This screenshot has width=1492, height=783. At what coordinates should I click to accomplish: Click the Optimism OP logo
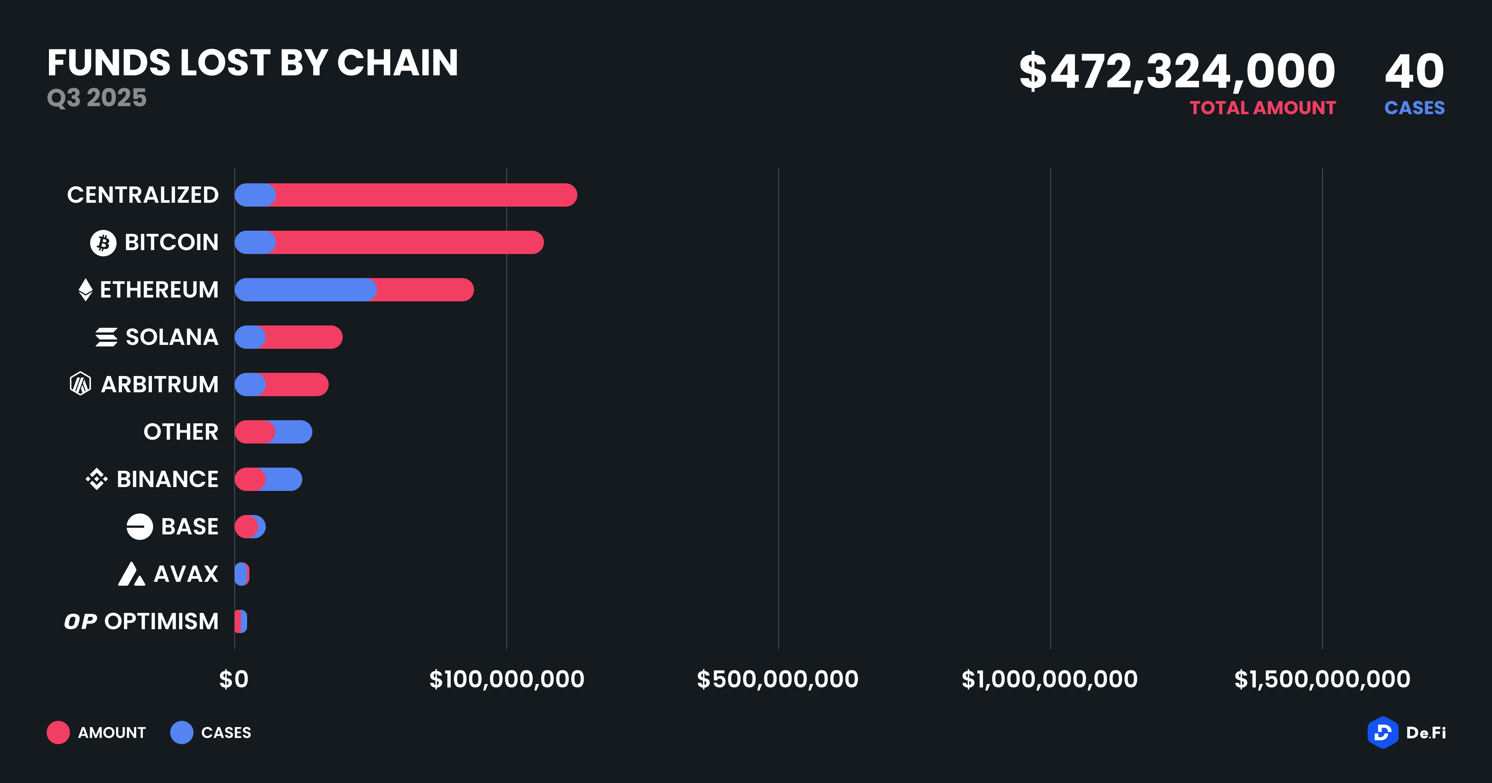pyautogui.click(x=80, y=621)
